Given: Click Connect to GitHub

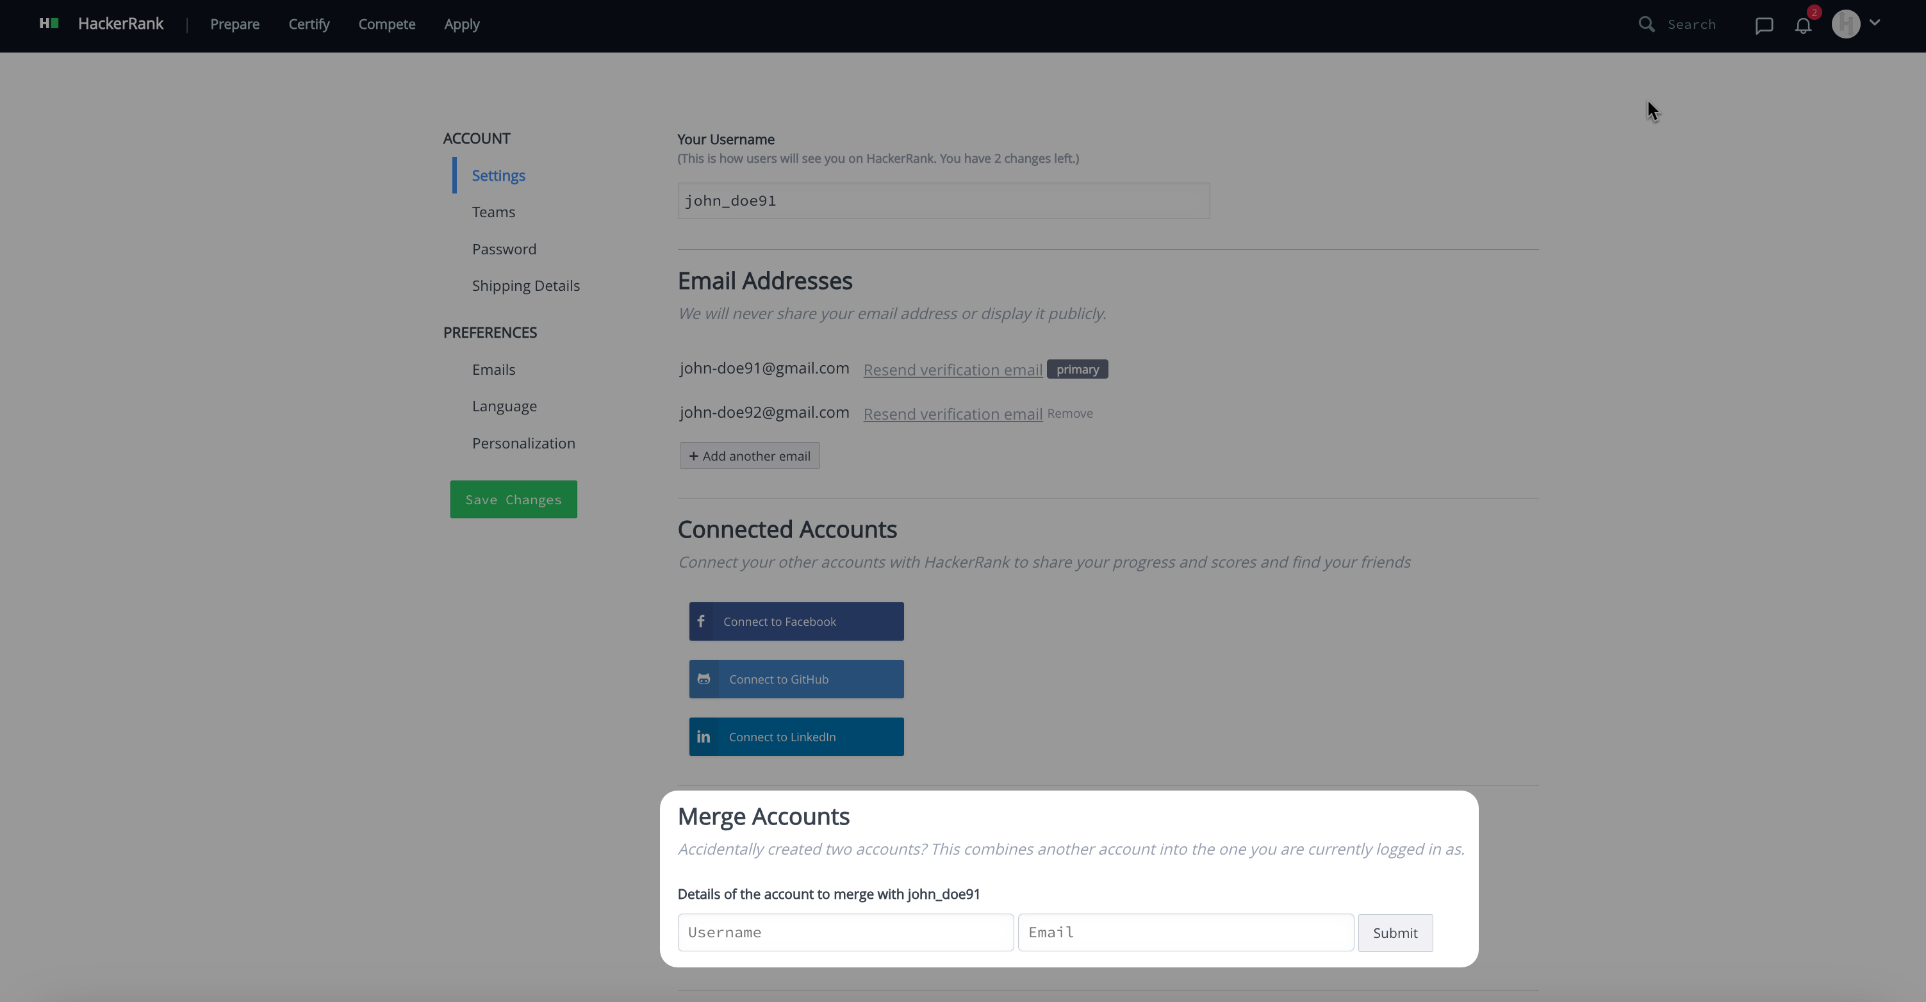Looking at the screenshot, I should [796, 679].
